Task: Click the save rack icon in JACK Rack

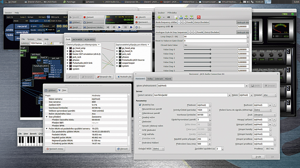Action: [186, 17]
